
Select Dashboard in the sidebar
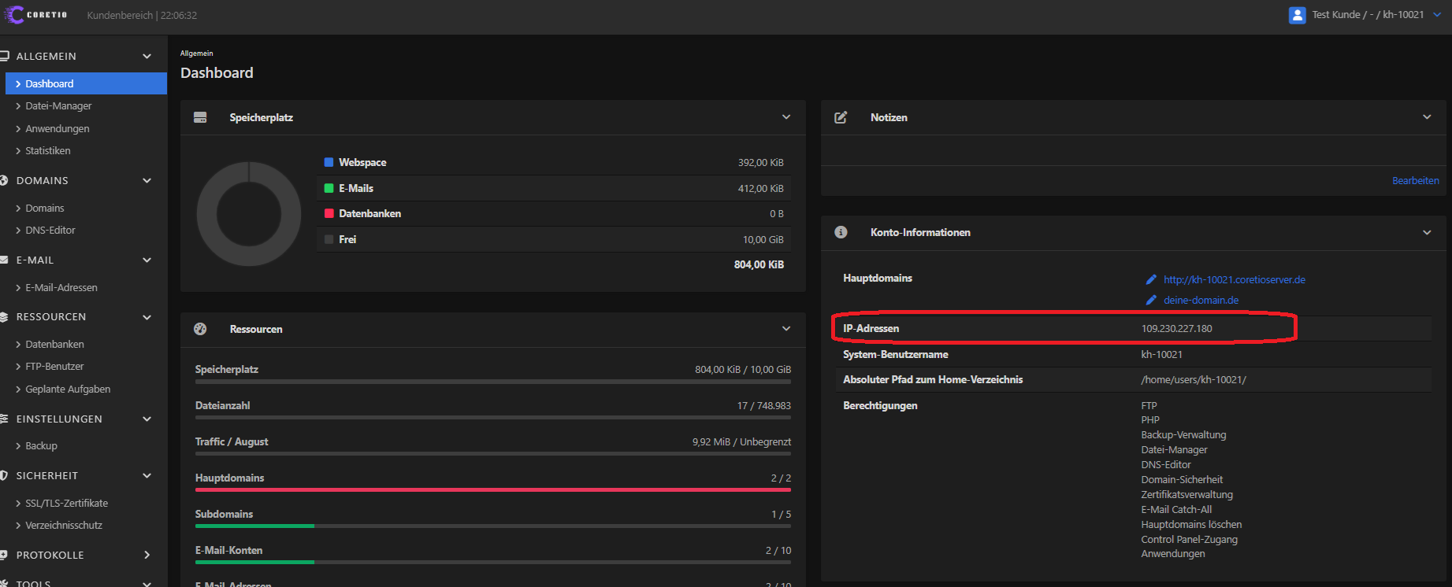pos(86,83)
